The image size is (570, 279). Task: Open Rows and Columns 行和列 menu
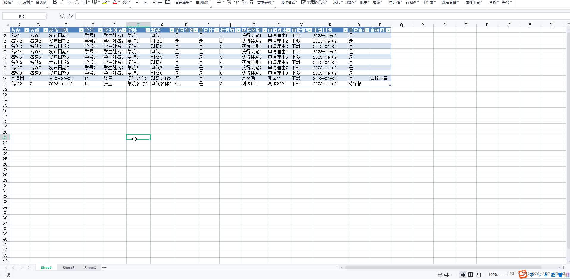pos(412,2)
